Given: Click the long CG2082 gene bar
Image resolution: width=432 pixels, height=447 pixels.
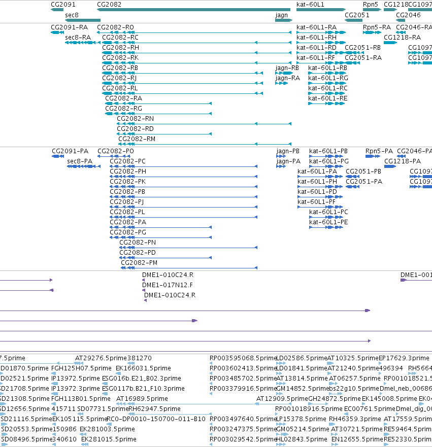Looking at the screenshot, I should 193,10.
